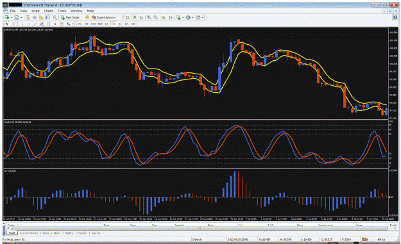This screenshot has height=244, width=401.
Task: Select the Text Label tool
Action: click(x=62, y=24)
